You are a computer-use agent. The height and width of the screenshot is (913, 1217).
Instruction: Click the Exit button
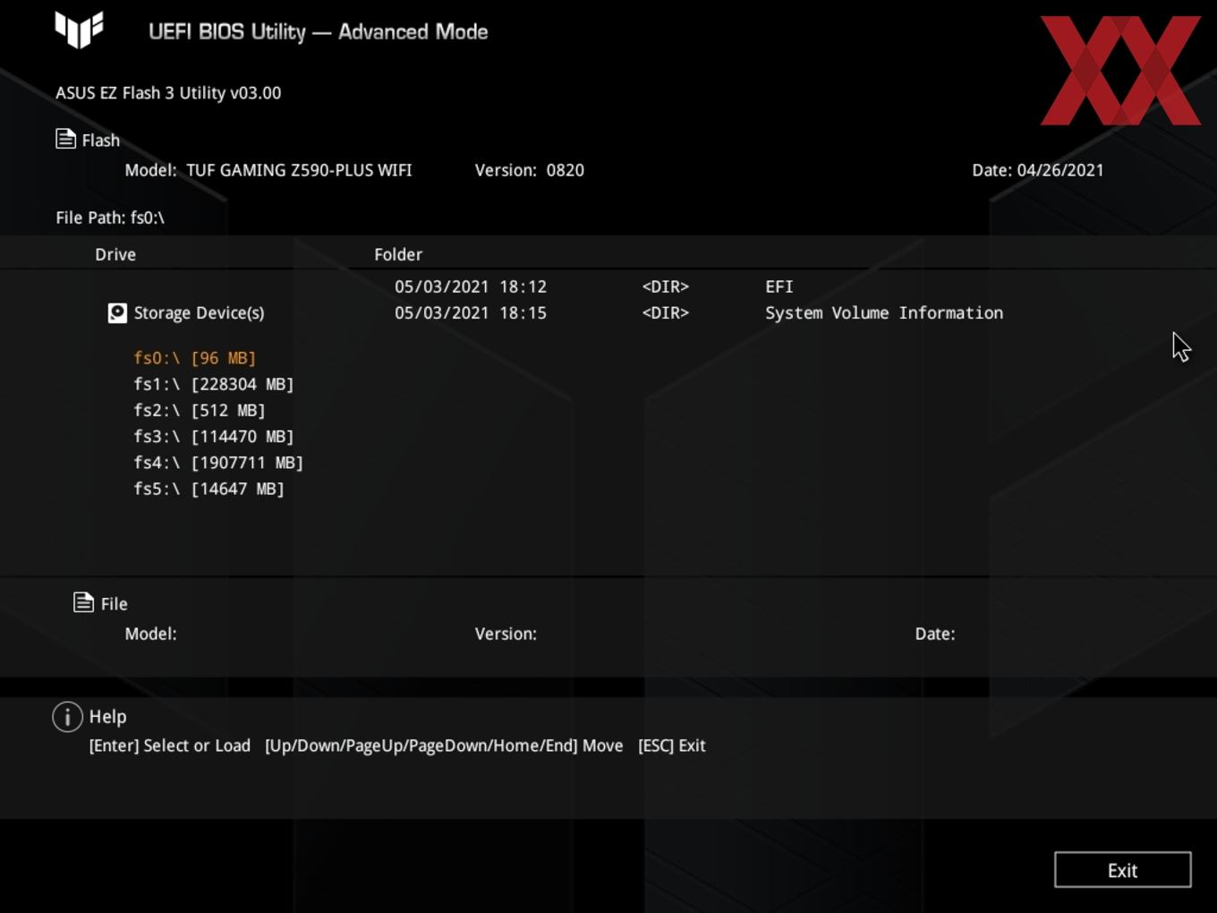[x=1122, y=870]
